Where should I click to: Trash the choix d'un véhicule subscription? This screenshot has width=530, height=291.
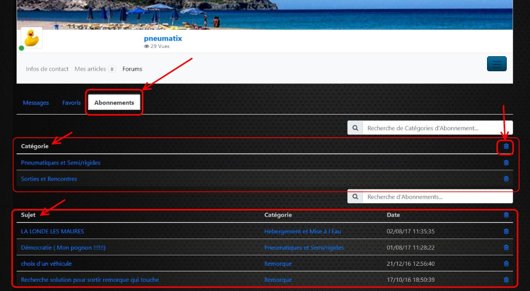pyautogui.click(x=506, y=264)
